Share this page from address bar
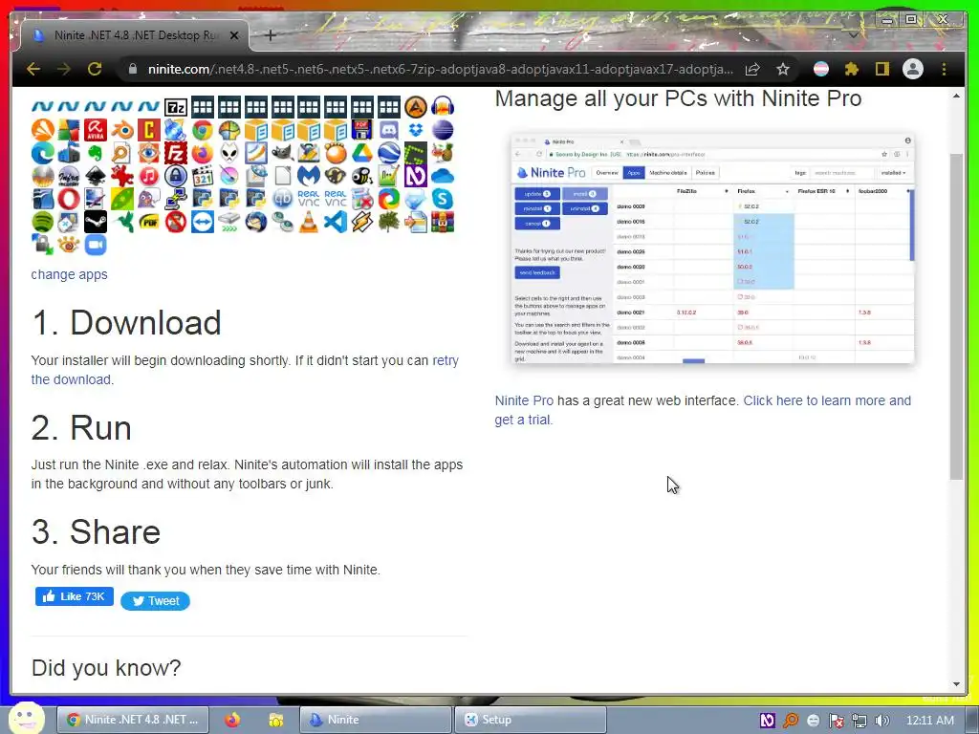 (x=752, y=69)
